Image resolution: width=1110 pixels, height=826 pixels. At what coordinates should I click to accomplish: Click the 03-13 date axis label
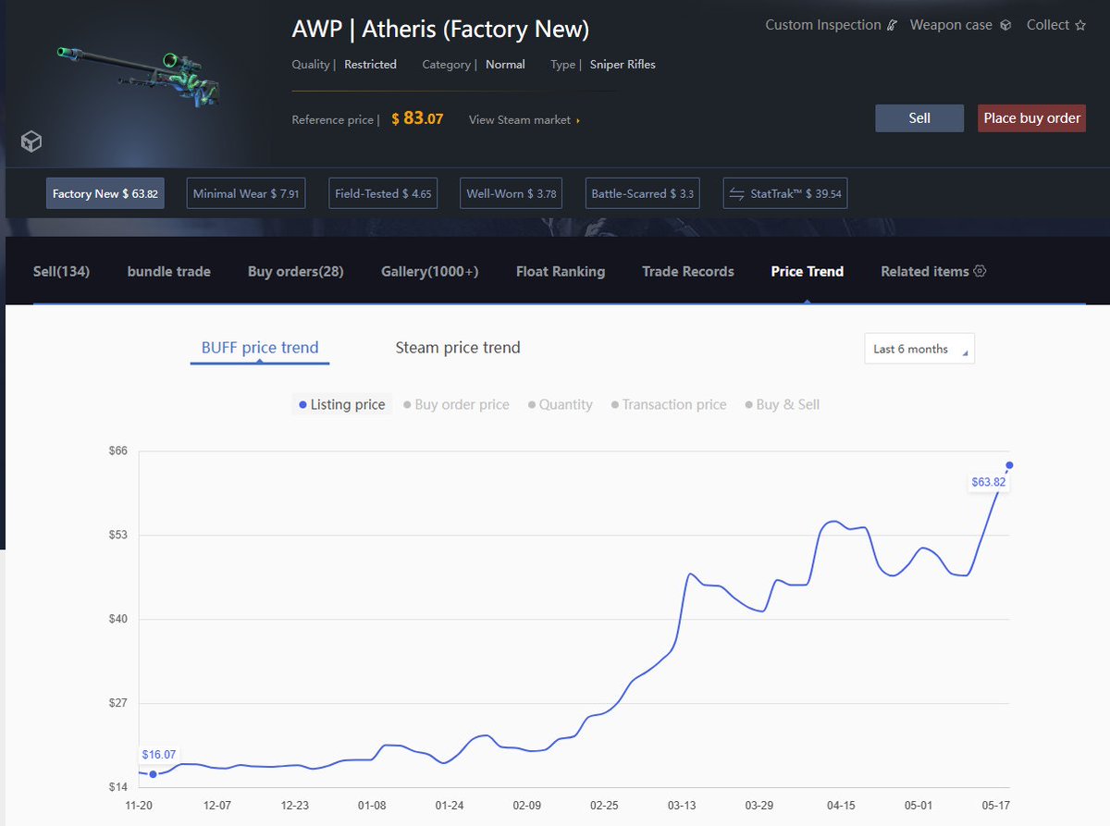pyautogui.click(x=682, y=806)
